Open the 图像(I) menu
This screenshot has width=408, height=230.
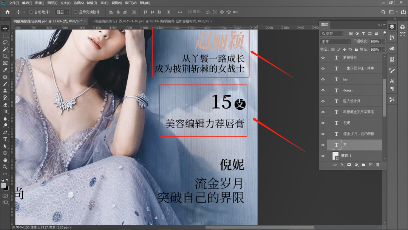coord(40,3)
